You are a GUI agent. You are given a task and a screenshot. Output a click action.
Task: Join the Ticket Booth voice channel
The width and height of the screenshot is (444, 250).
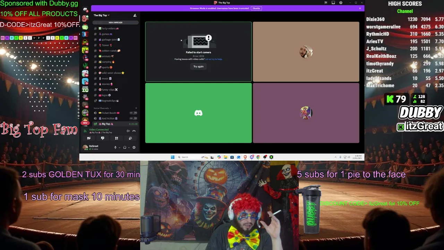click(115, 113)
